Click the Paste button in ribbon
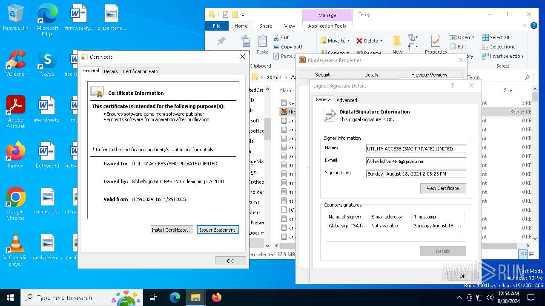This screenshot has height=306, width=545. 262,45
